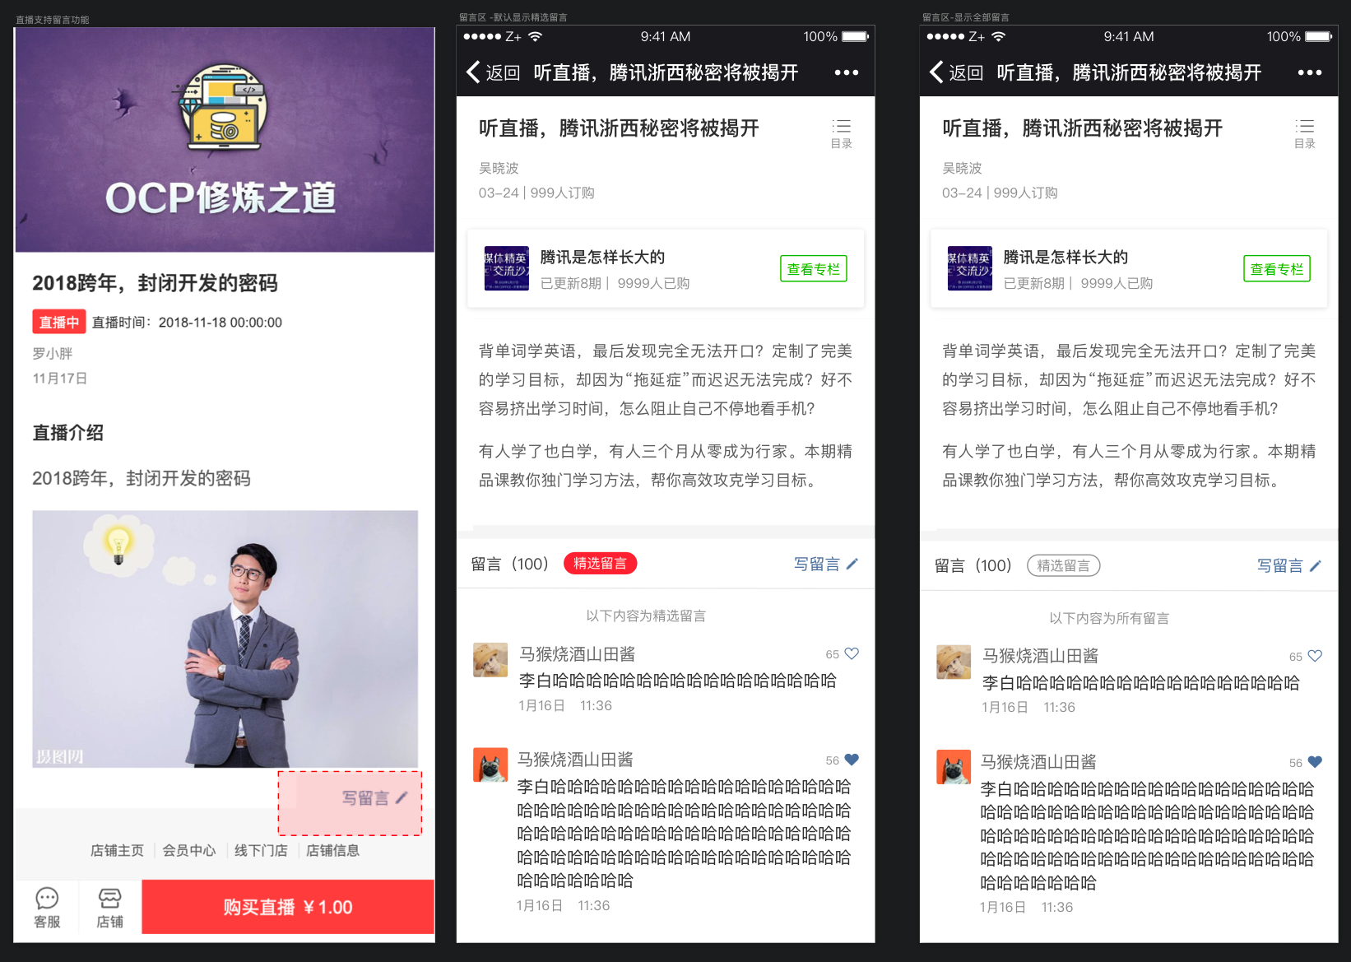
Task: Enable the gray outlined 精选留言 filter
Action: 1063,566
